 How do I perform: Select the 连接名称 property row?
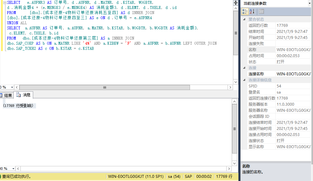point(279,74)
